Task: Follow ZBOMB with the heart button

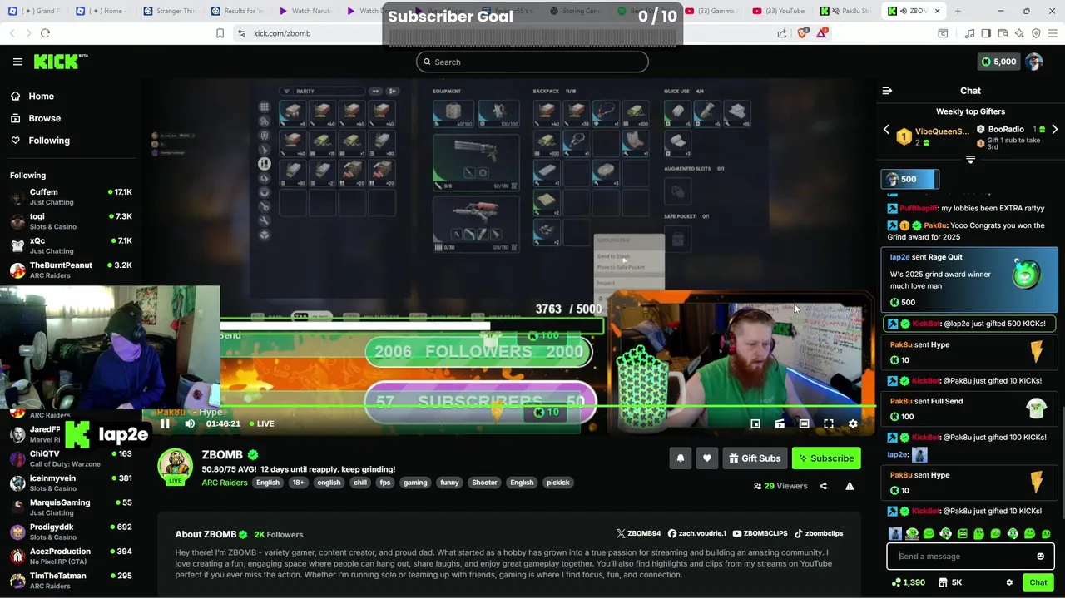Action: click(706, 458)
